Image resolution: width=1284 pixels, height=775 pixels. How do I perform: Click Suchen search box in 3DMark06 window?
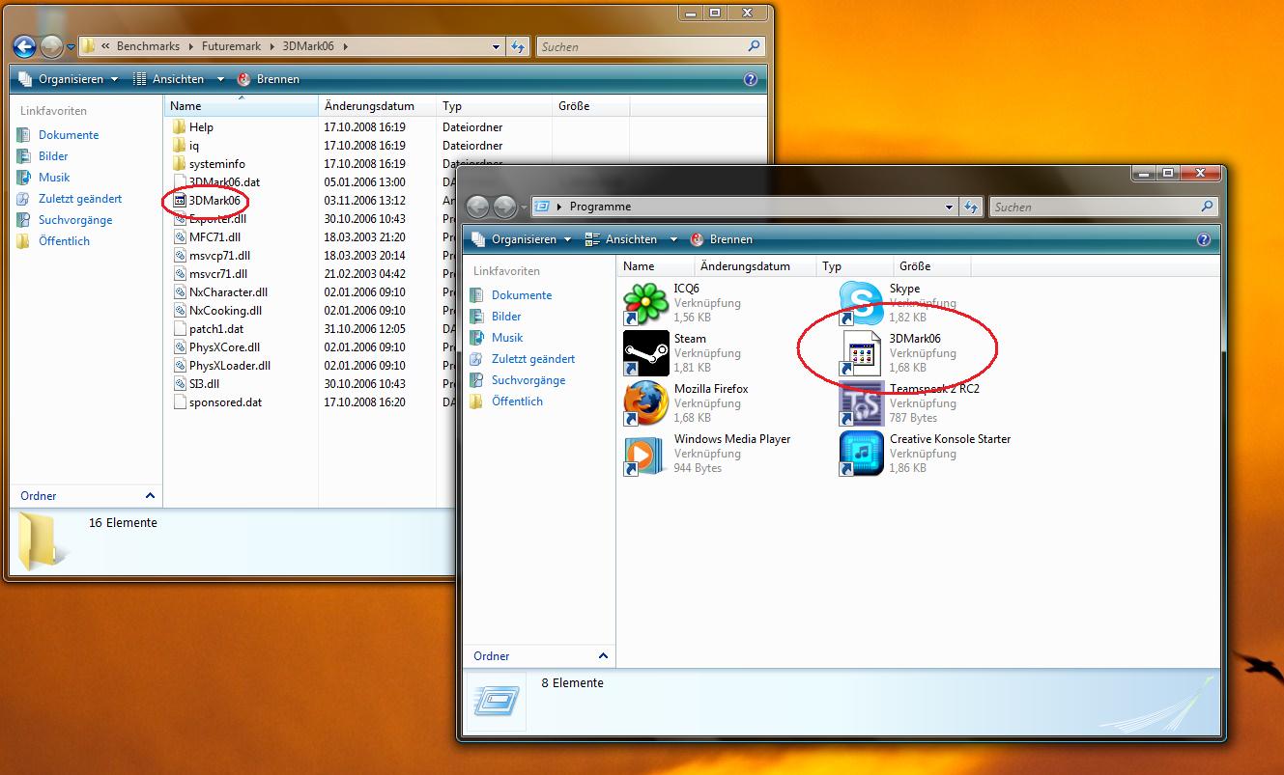tap(651, 46)
